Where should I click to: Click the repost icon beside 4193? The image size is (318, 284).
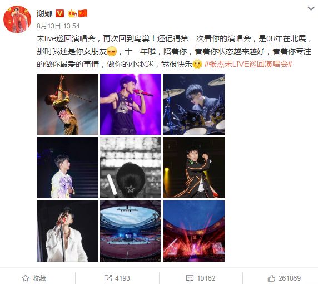tap(108, 278)
